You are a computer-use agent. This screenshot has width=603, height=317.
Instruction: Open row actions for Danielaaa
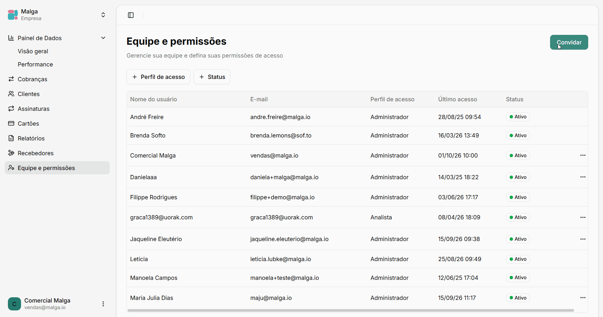coord(583,177)
